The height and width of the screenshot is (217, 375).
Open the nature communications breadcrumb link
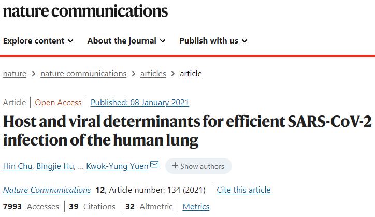click(83, 74)
